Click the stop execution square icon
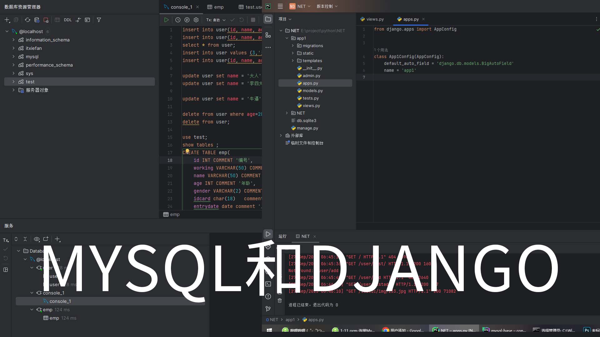The height and width of the screenshot is (337, 600). pos(253,20)
